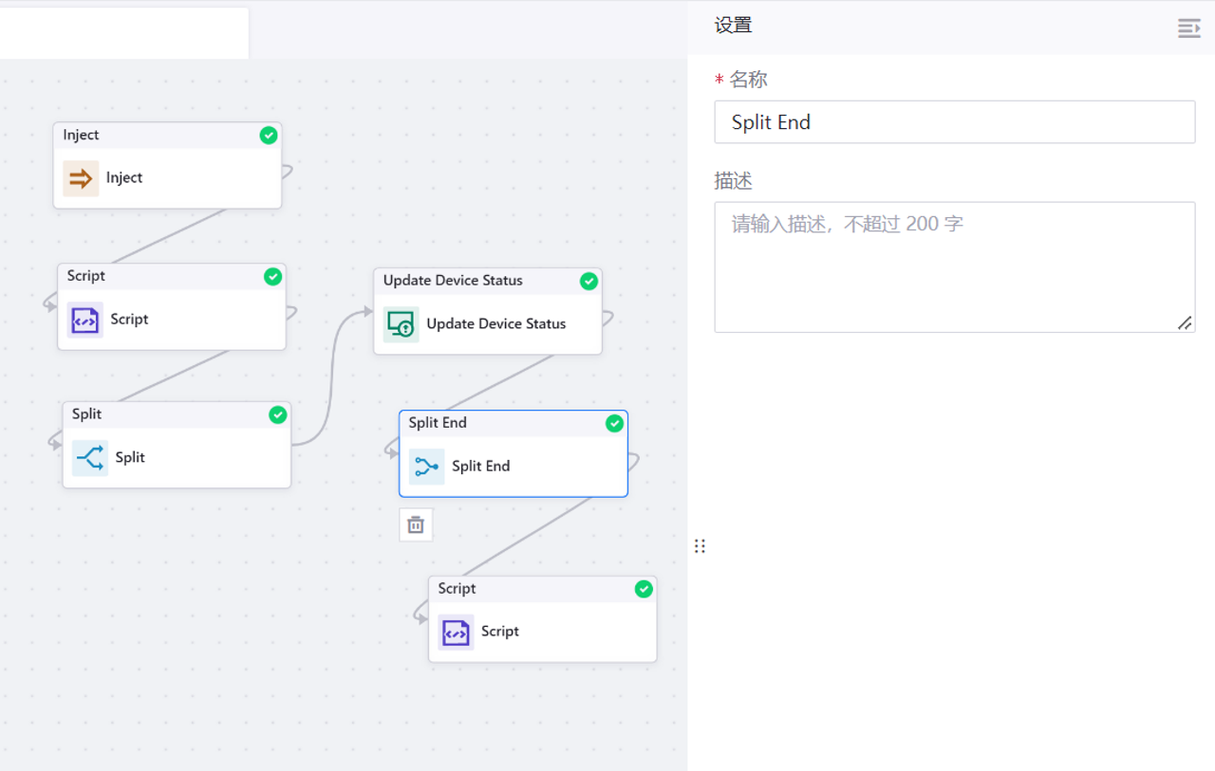Click the purple code icon of the Script node under Inject
1215x771 pixels.
pos(84,321)
